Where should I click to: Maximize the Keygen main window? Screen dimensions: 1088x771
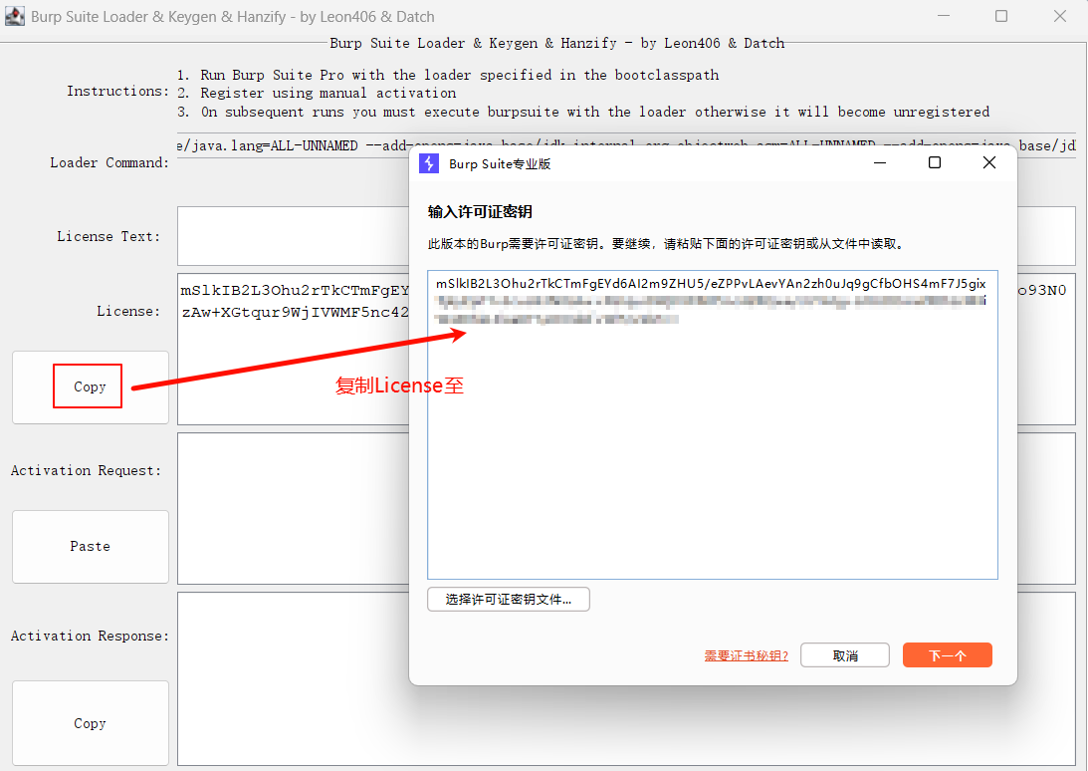[1001, 16]
